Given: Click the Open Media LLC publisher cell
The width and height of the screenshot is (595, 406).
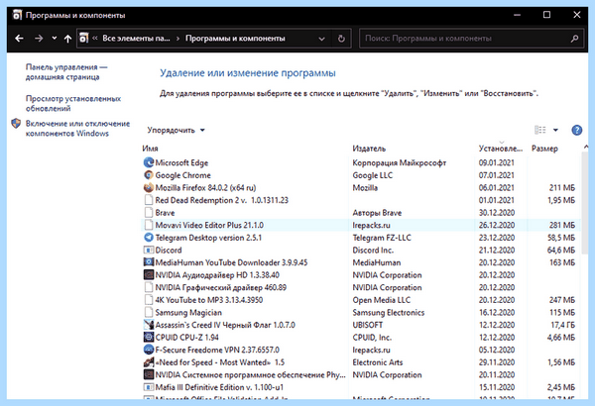Looking at the screenshot, I should click(382, 300).
